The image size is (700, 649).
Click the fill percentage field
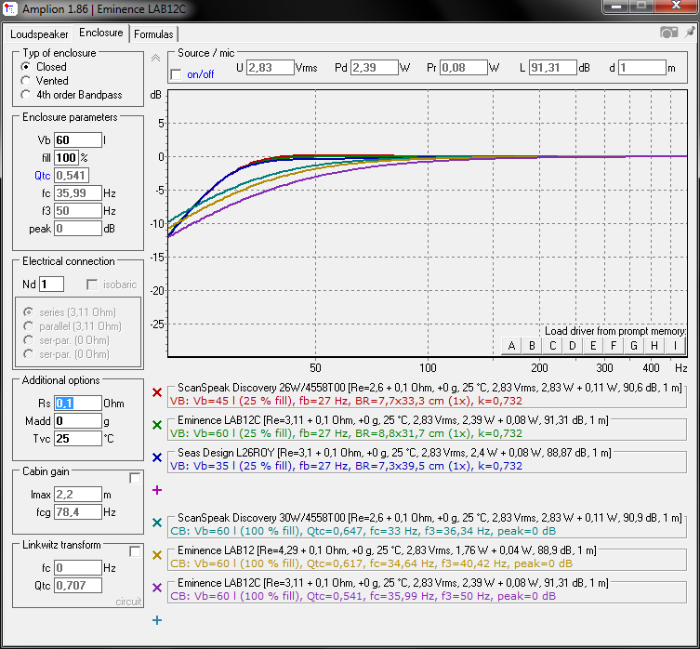click(66, 158)
